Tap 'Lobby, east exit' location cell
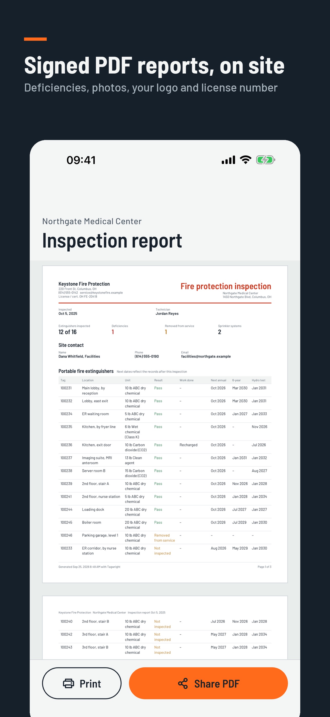This screenshot has width=330, height=717. (x=95, y=401)
